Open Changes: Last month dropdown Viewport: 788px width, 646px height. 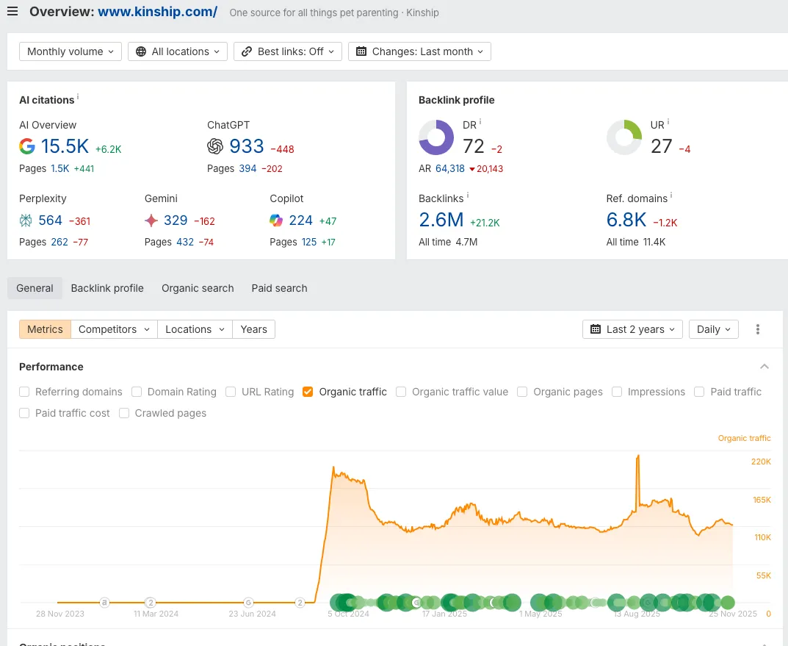(419, 51)
